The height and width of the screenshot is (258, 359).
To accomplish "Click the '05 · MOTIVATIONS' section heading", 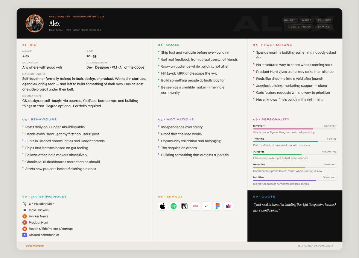I will pos(176,120).
